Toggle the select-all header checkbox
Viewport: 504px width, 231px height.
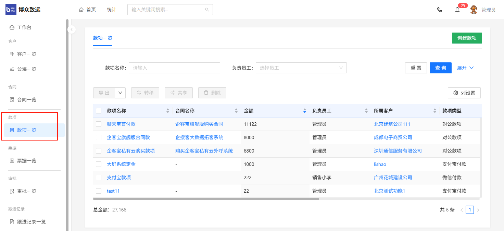tap(99, 111)
